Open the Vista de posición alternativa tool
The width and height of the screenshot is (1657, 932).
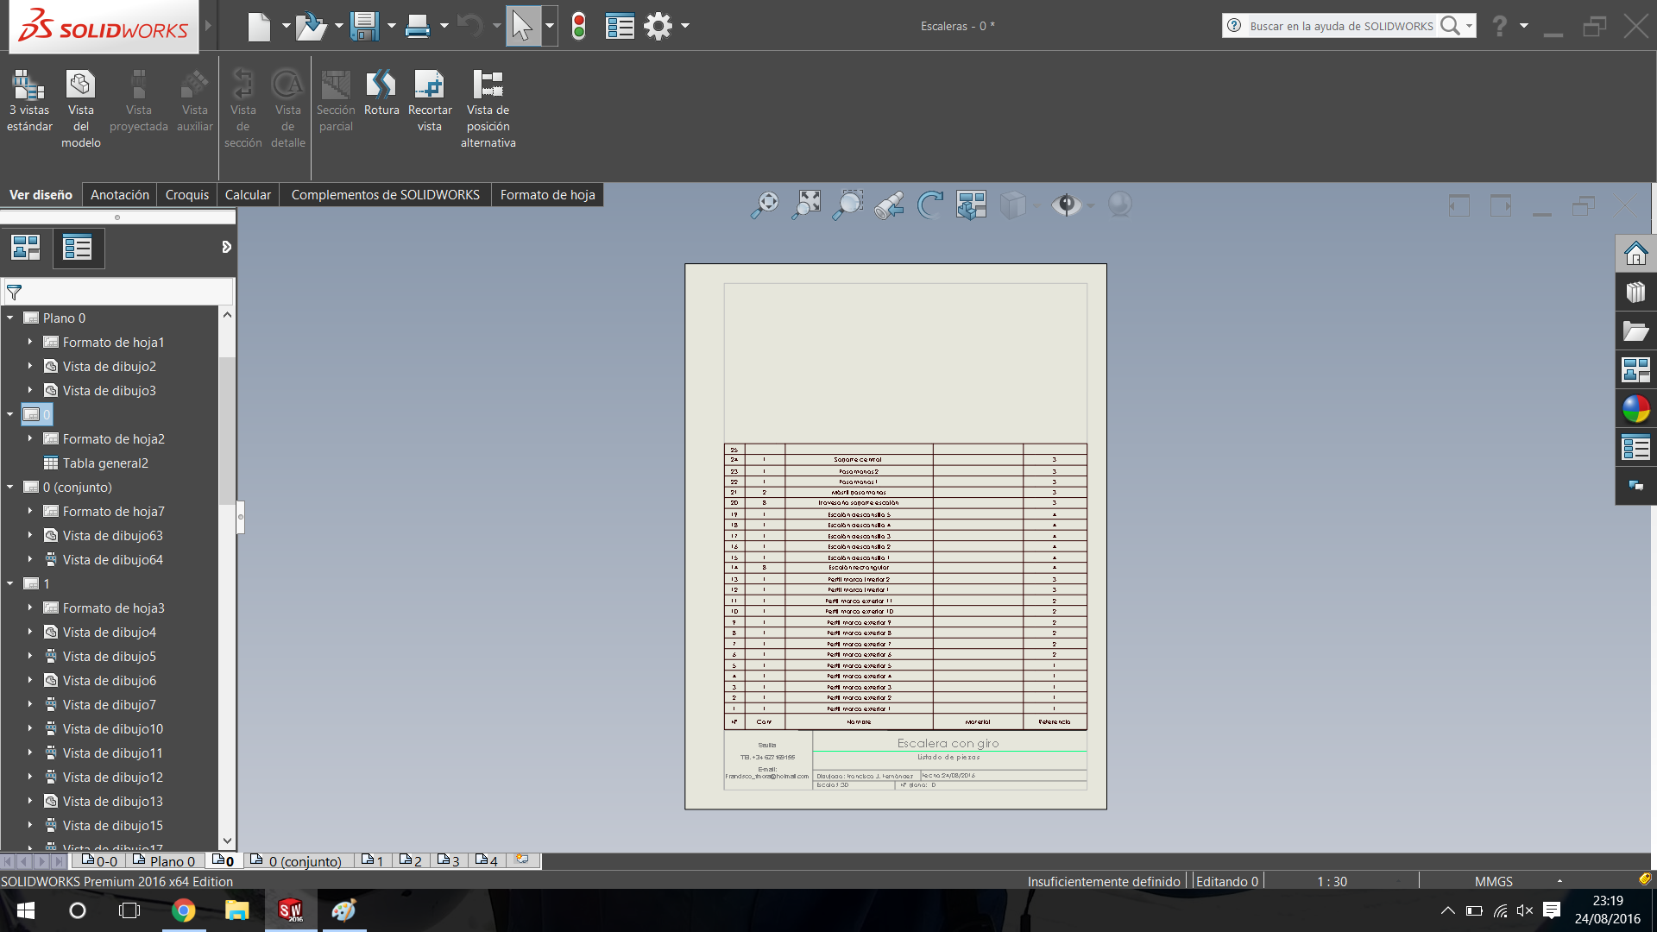point(488,107)
